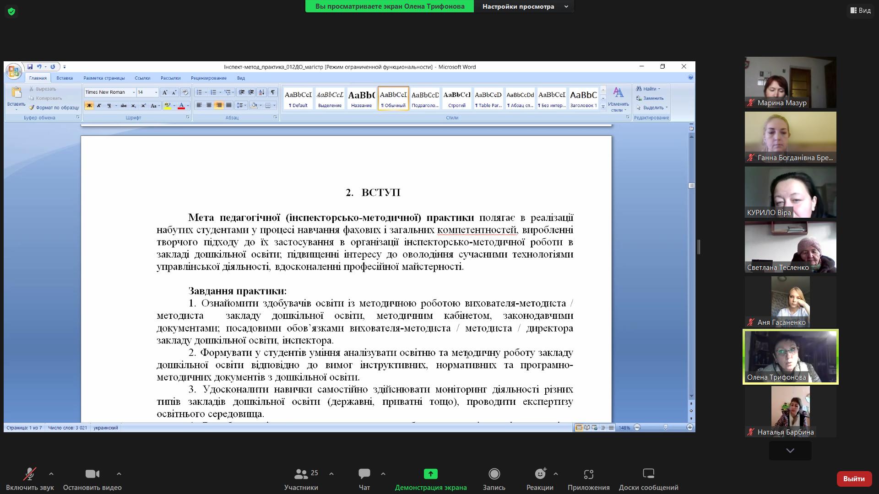Open the Вид layout menu
Viewport: 879px width, 494px height.
click(x=860, y=10)
